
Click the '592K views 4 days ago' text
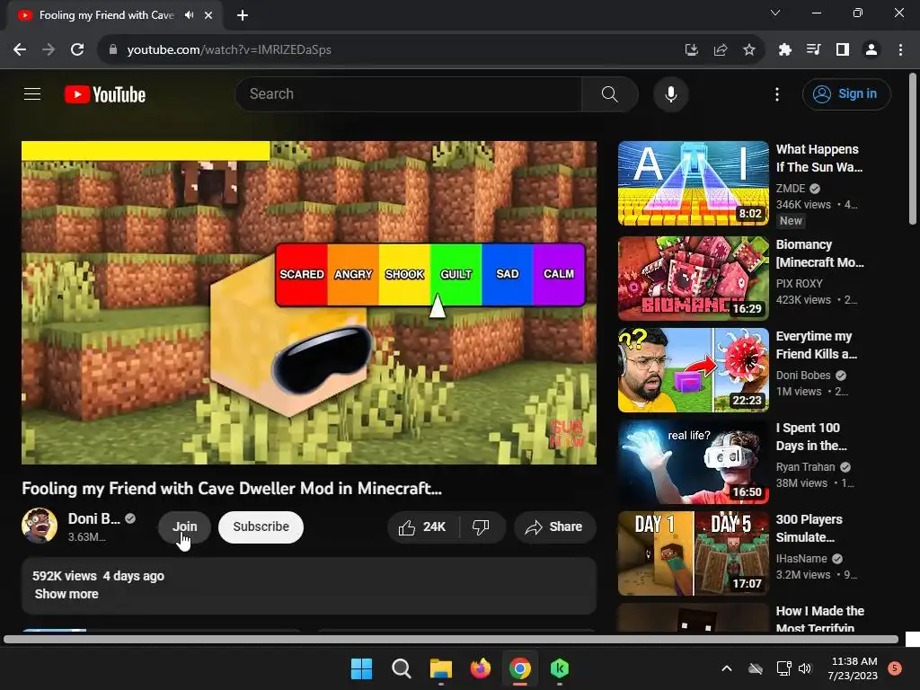click(x=98, y=576)
